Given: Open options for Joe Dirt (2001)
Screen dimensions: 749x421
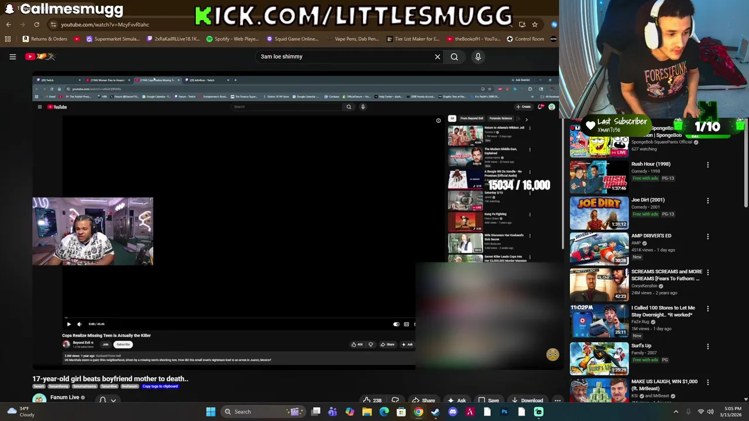Looking at the screenshot, I should (707, 201).
